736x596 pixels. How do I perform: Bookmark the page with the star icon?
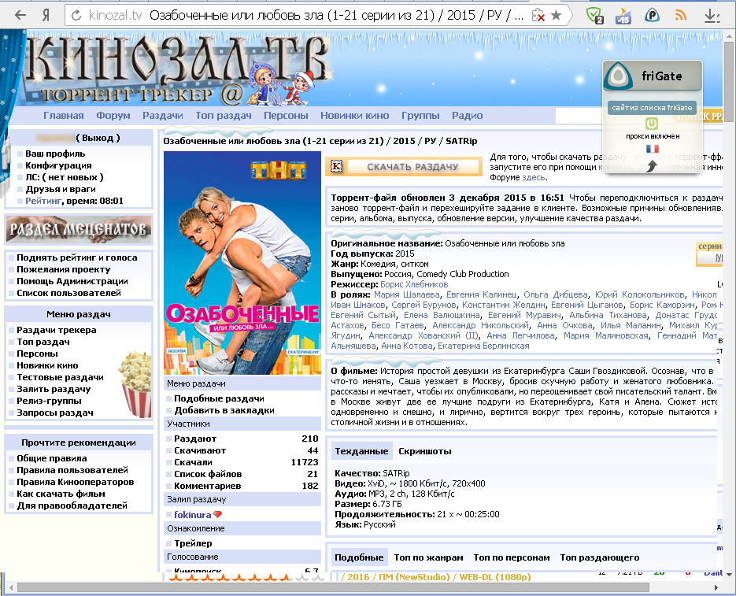click(x=557, y=15)
